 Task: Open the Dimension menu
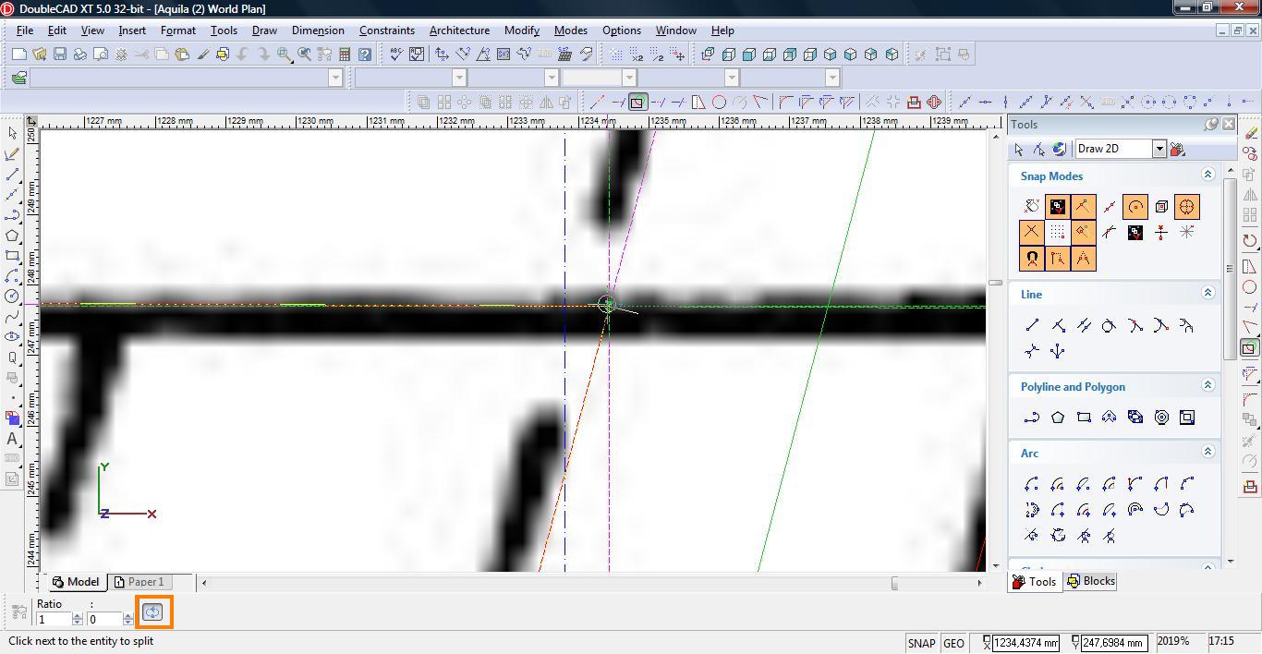318,30
